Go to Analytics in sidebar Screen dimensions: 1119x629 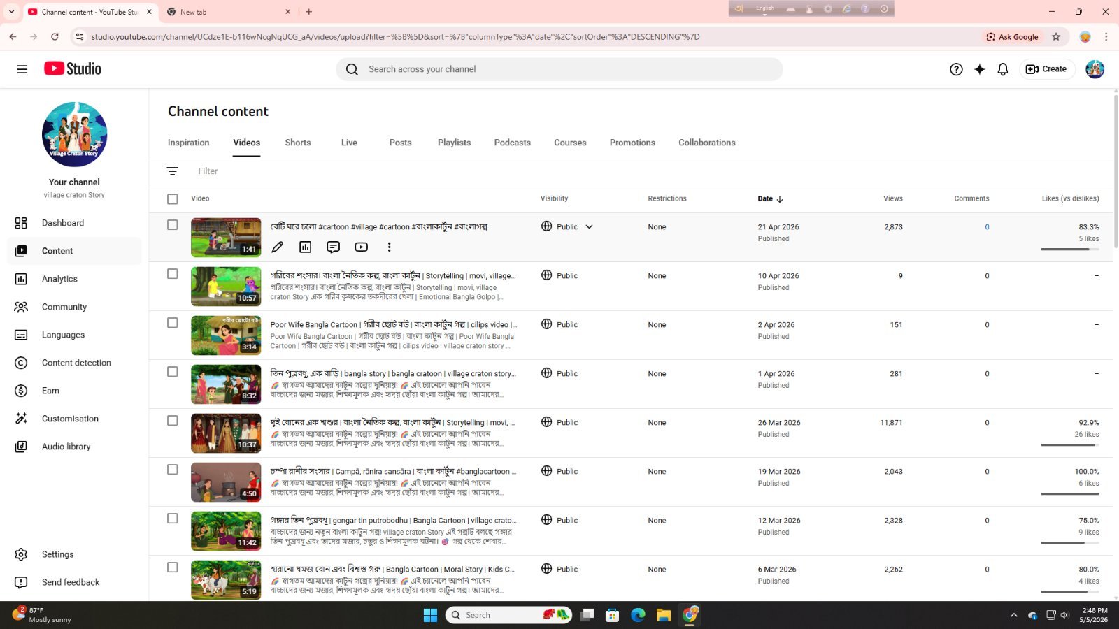pyautogui.click(x=74, y=279)
